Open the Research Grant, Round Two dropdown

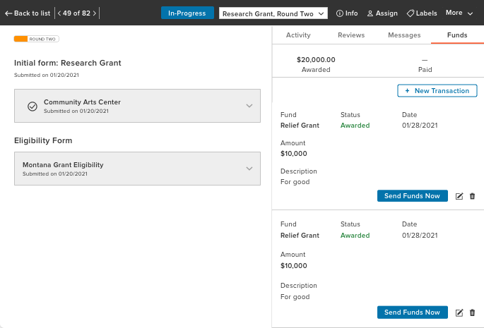tap(273, 13)
